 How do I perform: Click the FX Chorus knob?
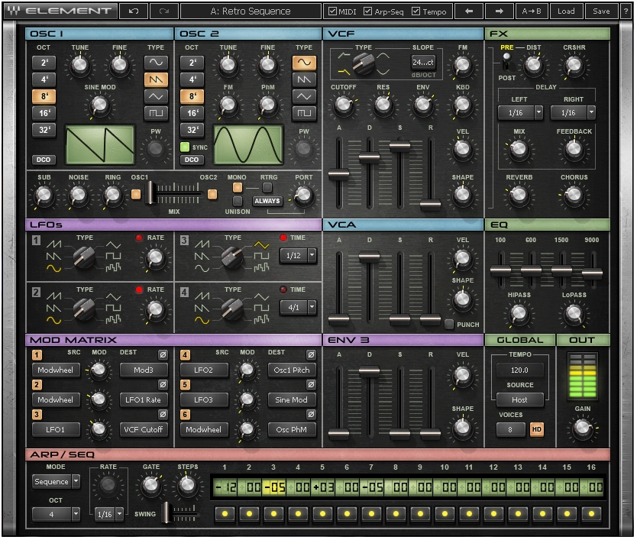(x=574, y=195)
